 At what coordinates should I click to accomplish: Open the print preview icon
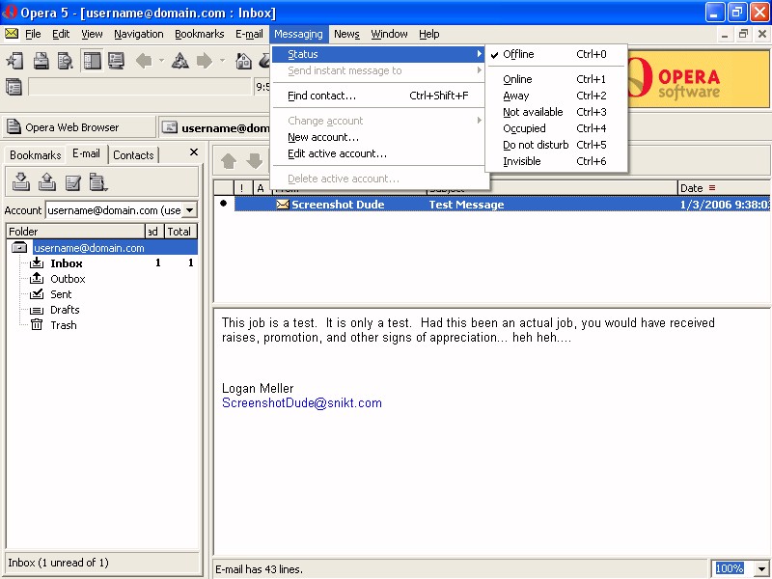tap(65, 61)
